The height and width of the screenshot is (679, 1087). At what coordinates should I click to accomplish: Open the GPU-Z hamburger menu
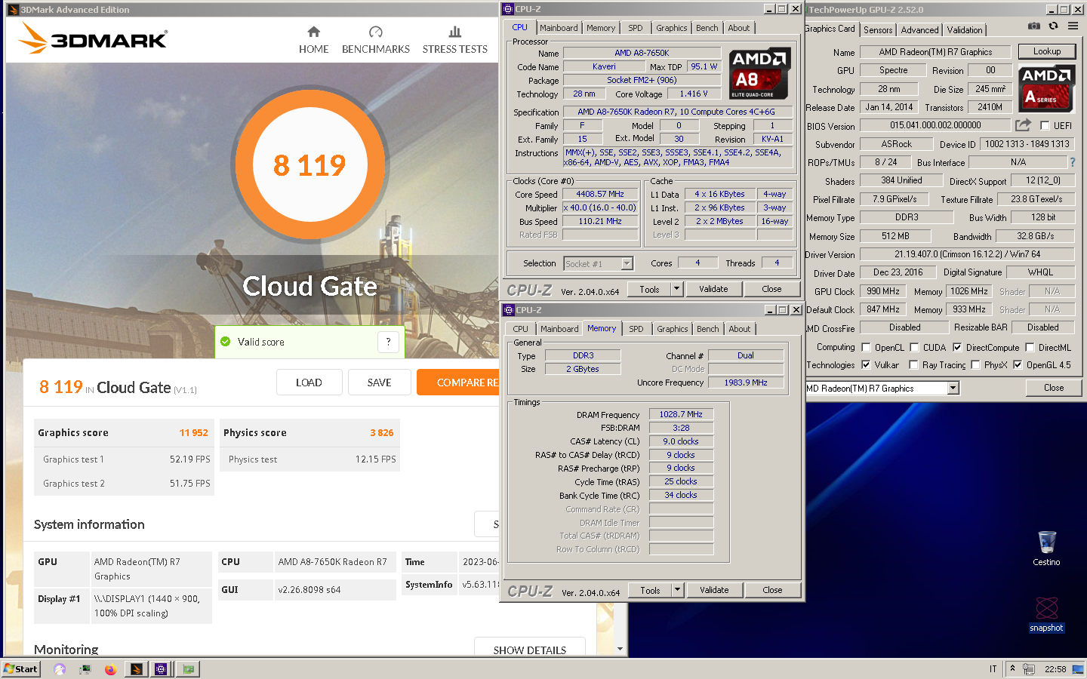point(1073,26)
